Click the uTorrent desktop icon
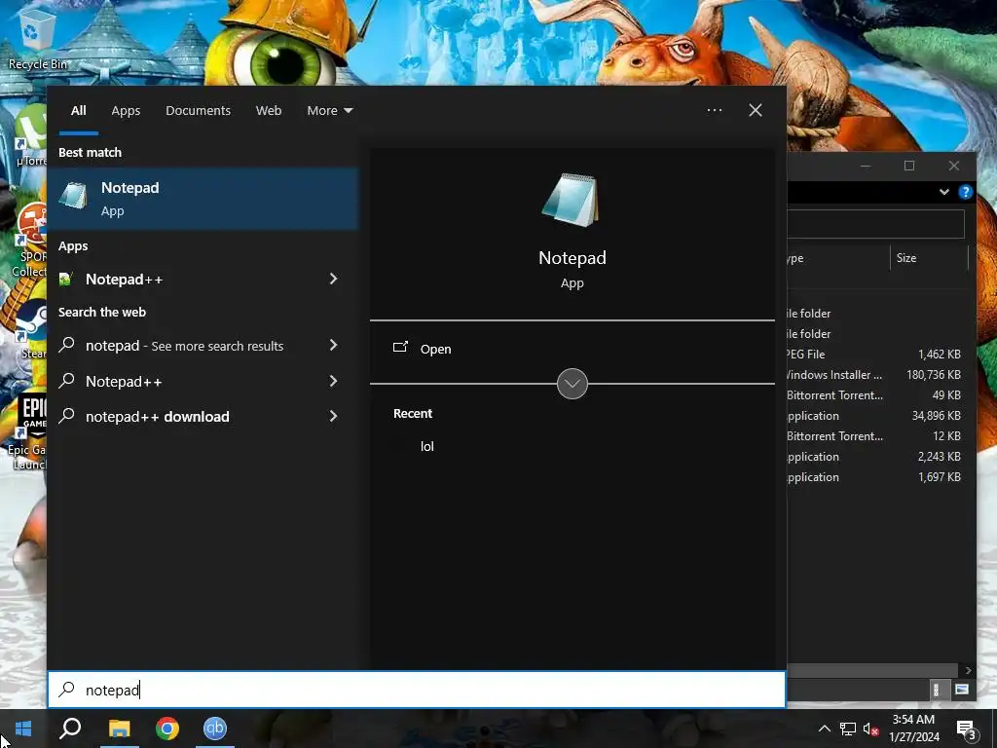 [x=30, y=134]
